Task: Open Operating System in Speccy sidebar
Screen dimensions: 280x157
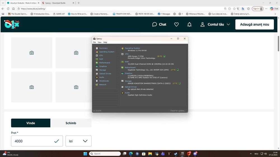Action: (x=107, y=52)
